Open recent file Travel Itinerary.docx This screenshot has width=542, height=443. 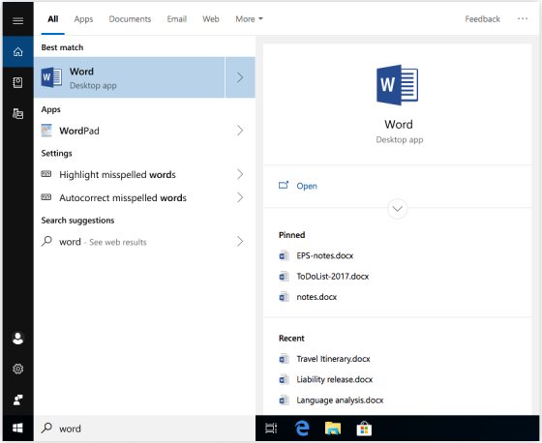pyautogui.click(x=333, y=359)
